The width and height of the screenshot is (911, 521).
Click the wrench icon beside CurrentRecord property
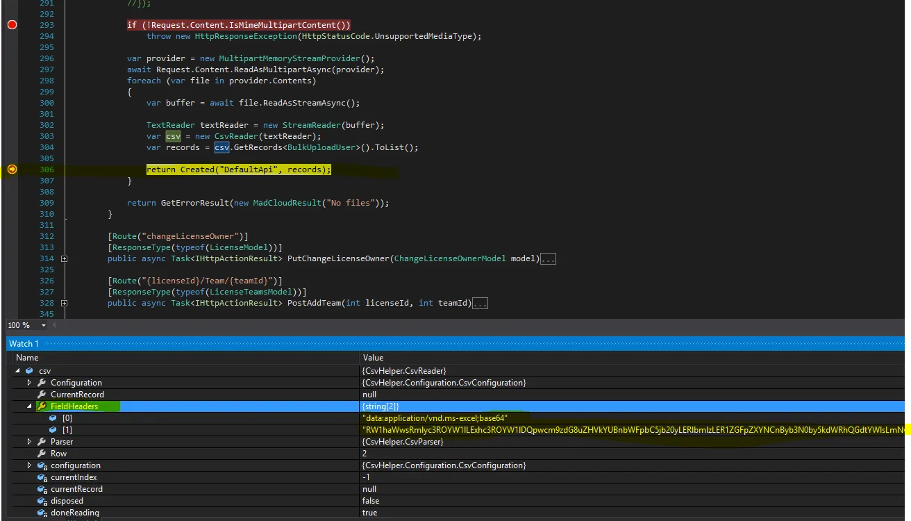[x=42, y=395]
